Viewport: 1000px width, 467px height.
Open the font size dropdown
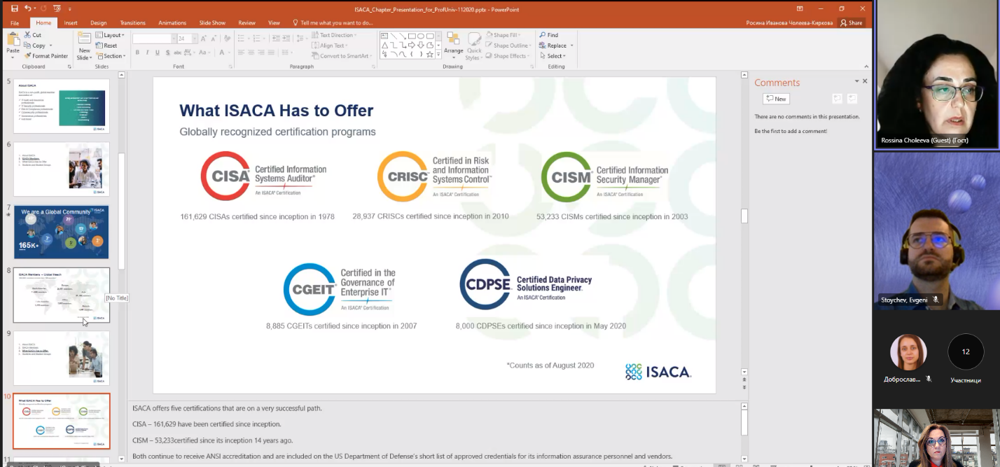click(195, 39)
